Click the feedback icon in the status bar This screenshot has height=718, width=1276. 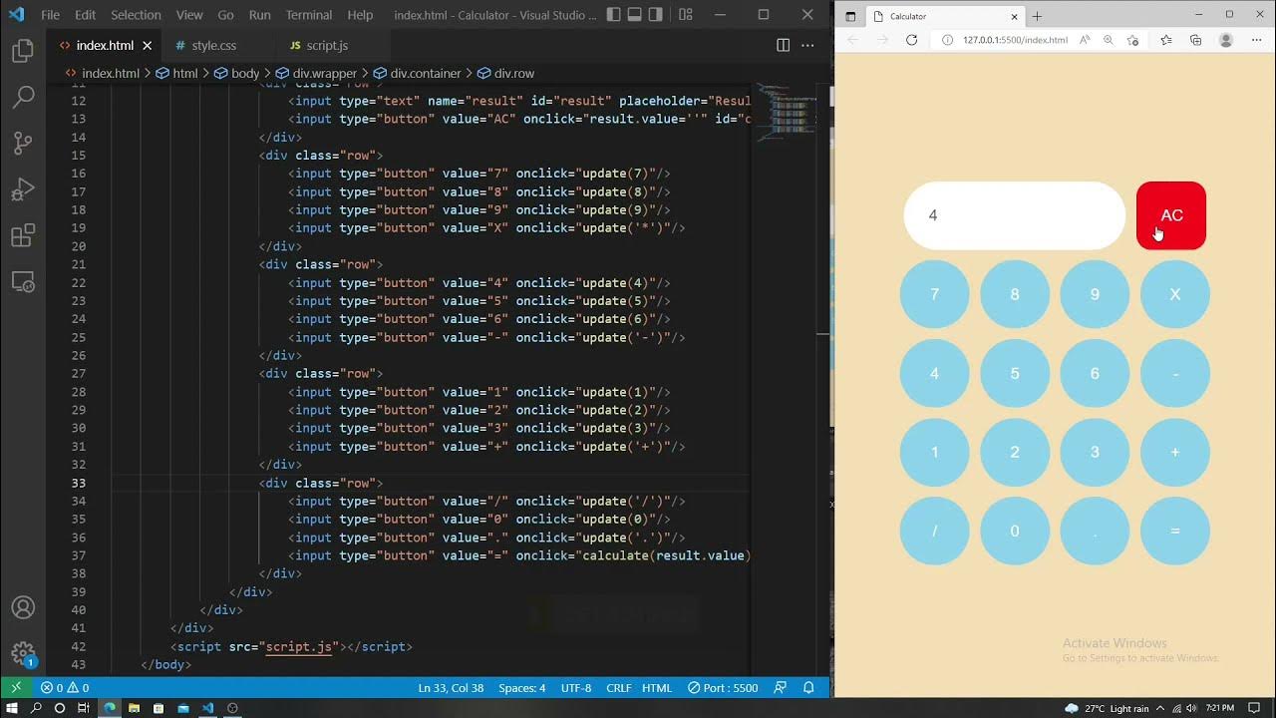[781, 687]
